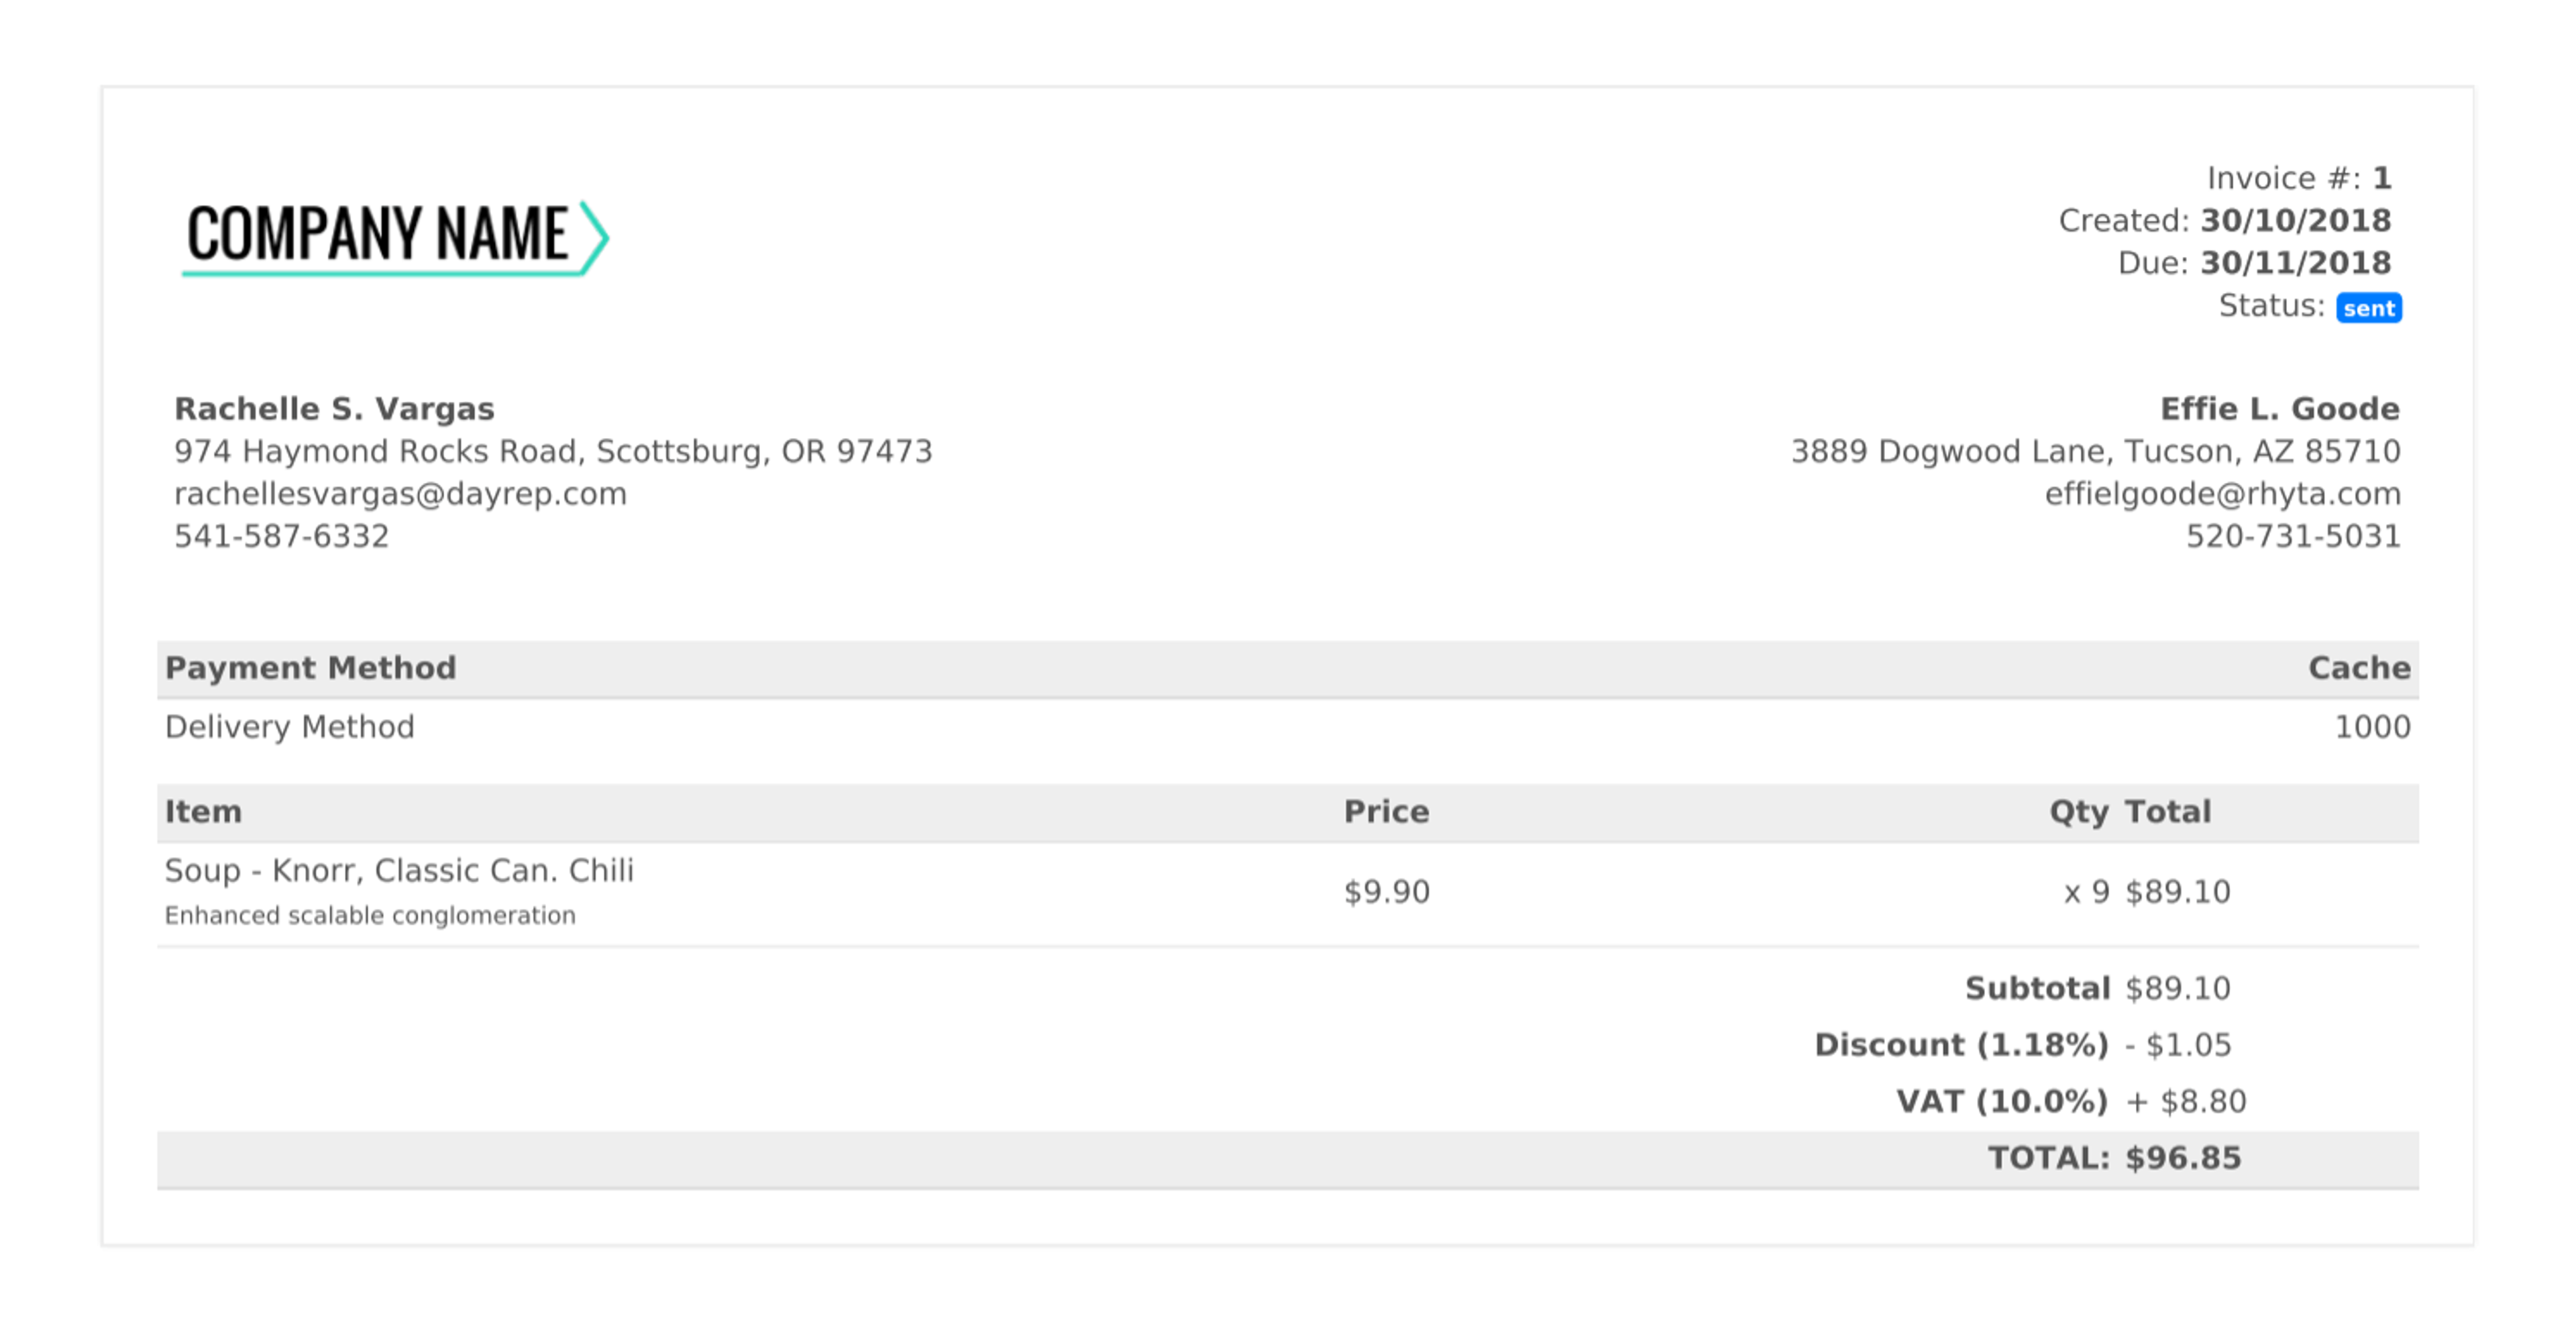
Task: Click the Delivery Method row label
Action: tap(289, 727)
